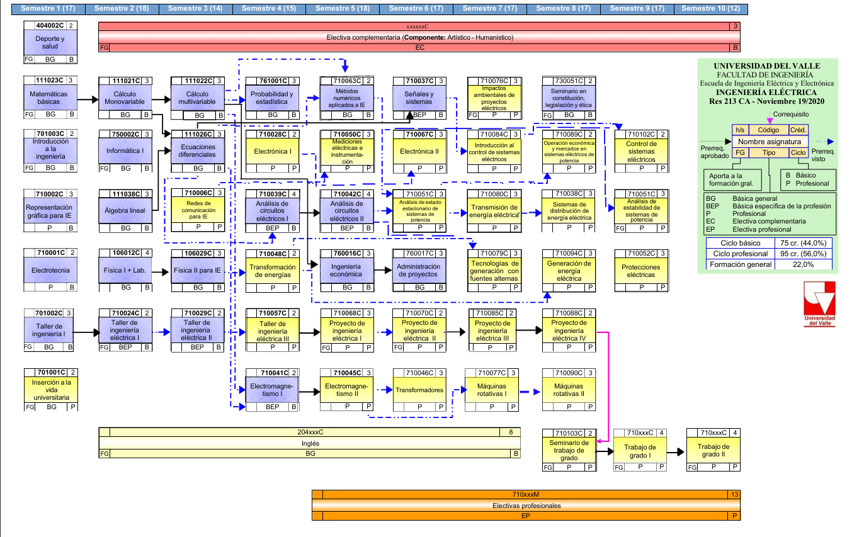Image resolution: width=864 pixels, height=537 pixels.
Task: Click the magenta Correquisito arrow in the legend
Action: click(768, 119)
